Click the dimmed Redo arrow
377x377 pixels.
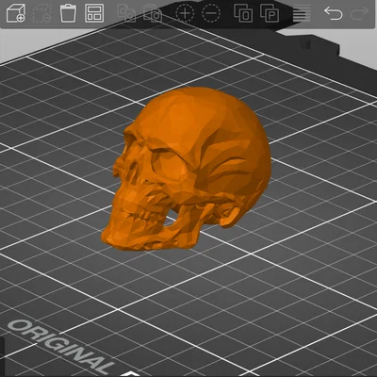point(359,13)
